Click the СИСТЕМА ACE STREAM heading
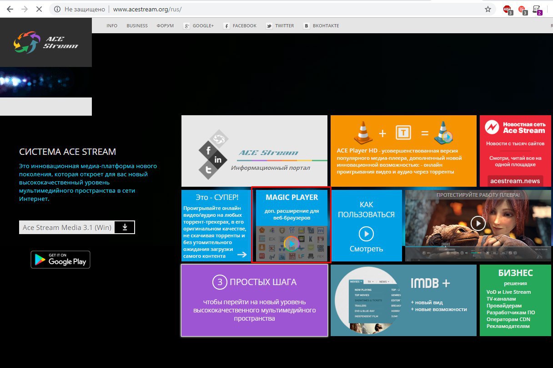Screen dimensions: 553x368 tap(67, 152)
